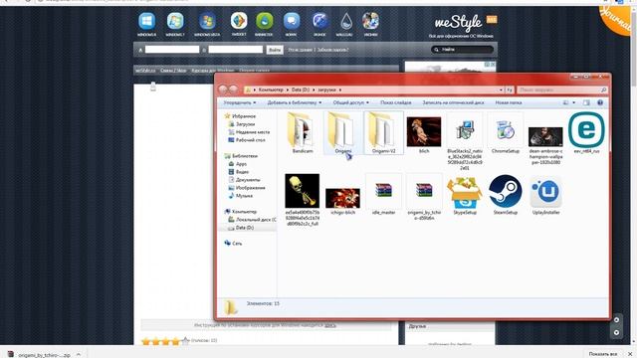Select Компьютер in navigation pane

point(244,212)
